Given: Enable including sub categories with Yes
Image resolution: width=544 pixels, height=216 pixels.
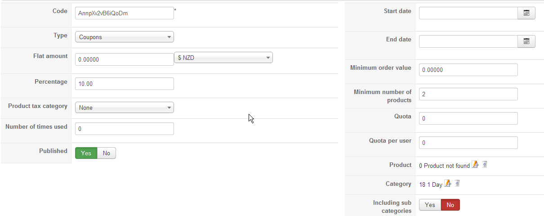Looking at the screenshot, I should (430, 205).
